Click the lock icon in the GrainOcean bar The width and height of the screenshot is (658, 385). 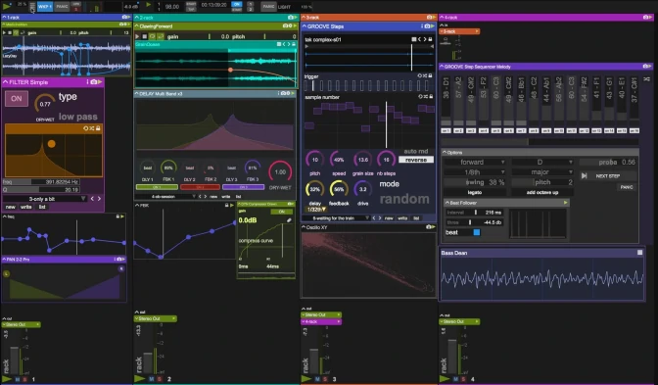pyautogui.click(x=294, y=44)
